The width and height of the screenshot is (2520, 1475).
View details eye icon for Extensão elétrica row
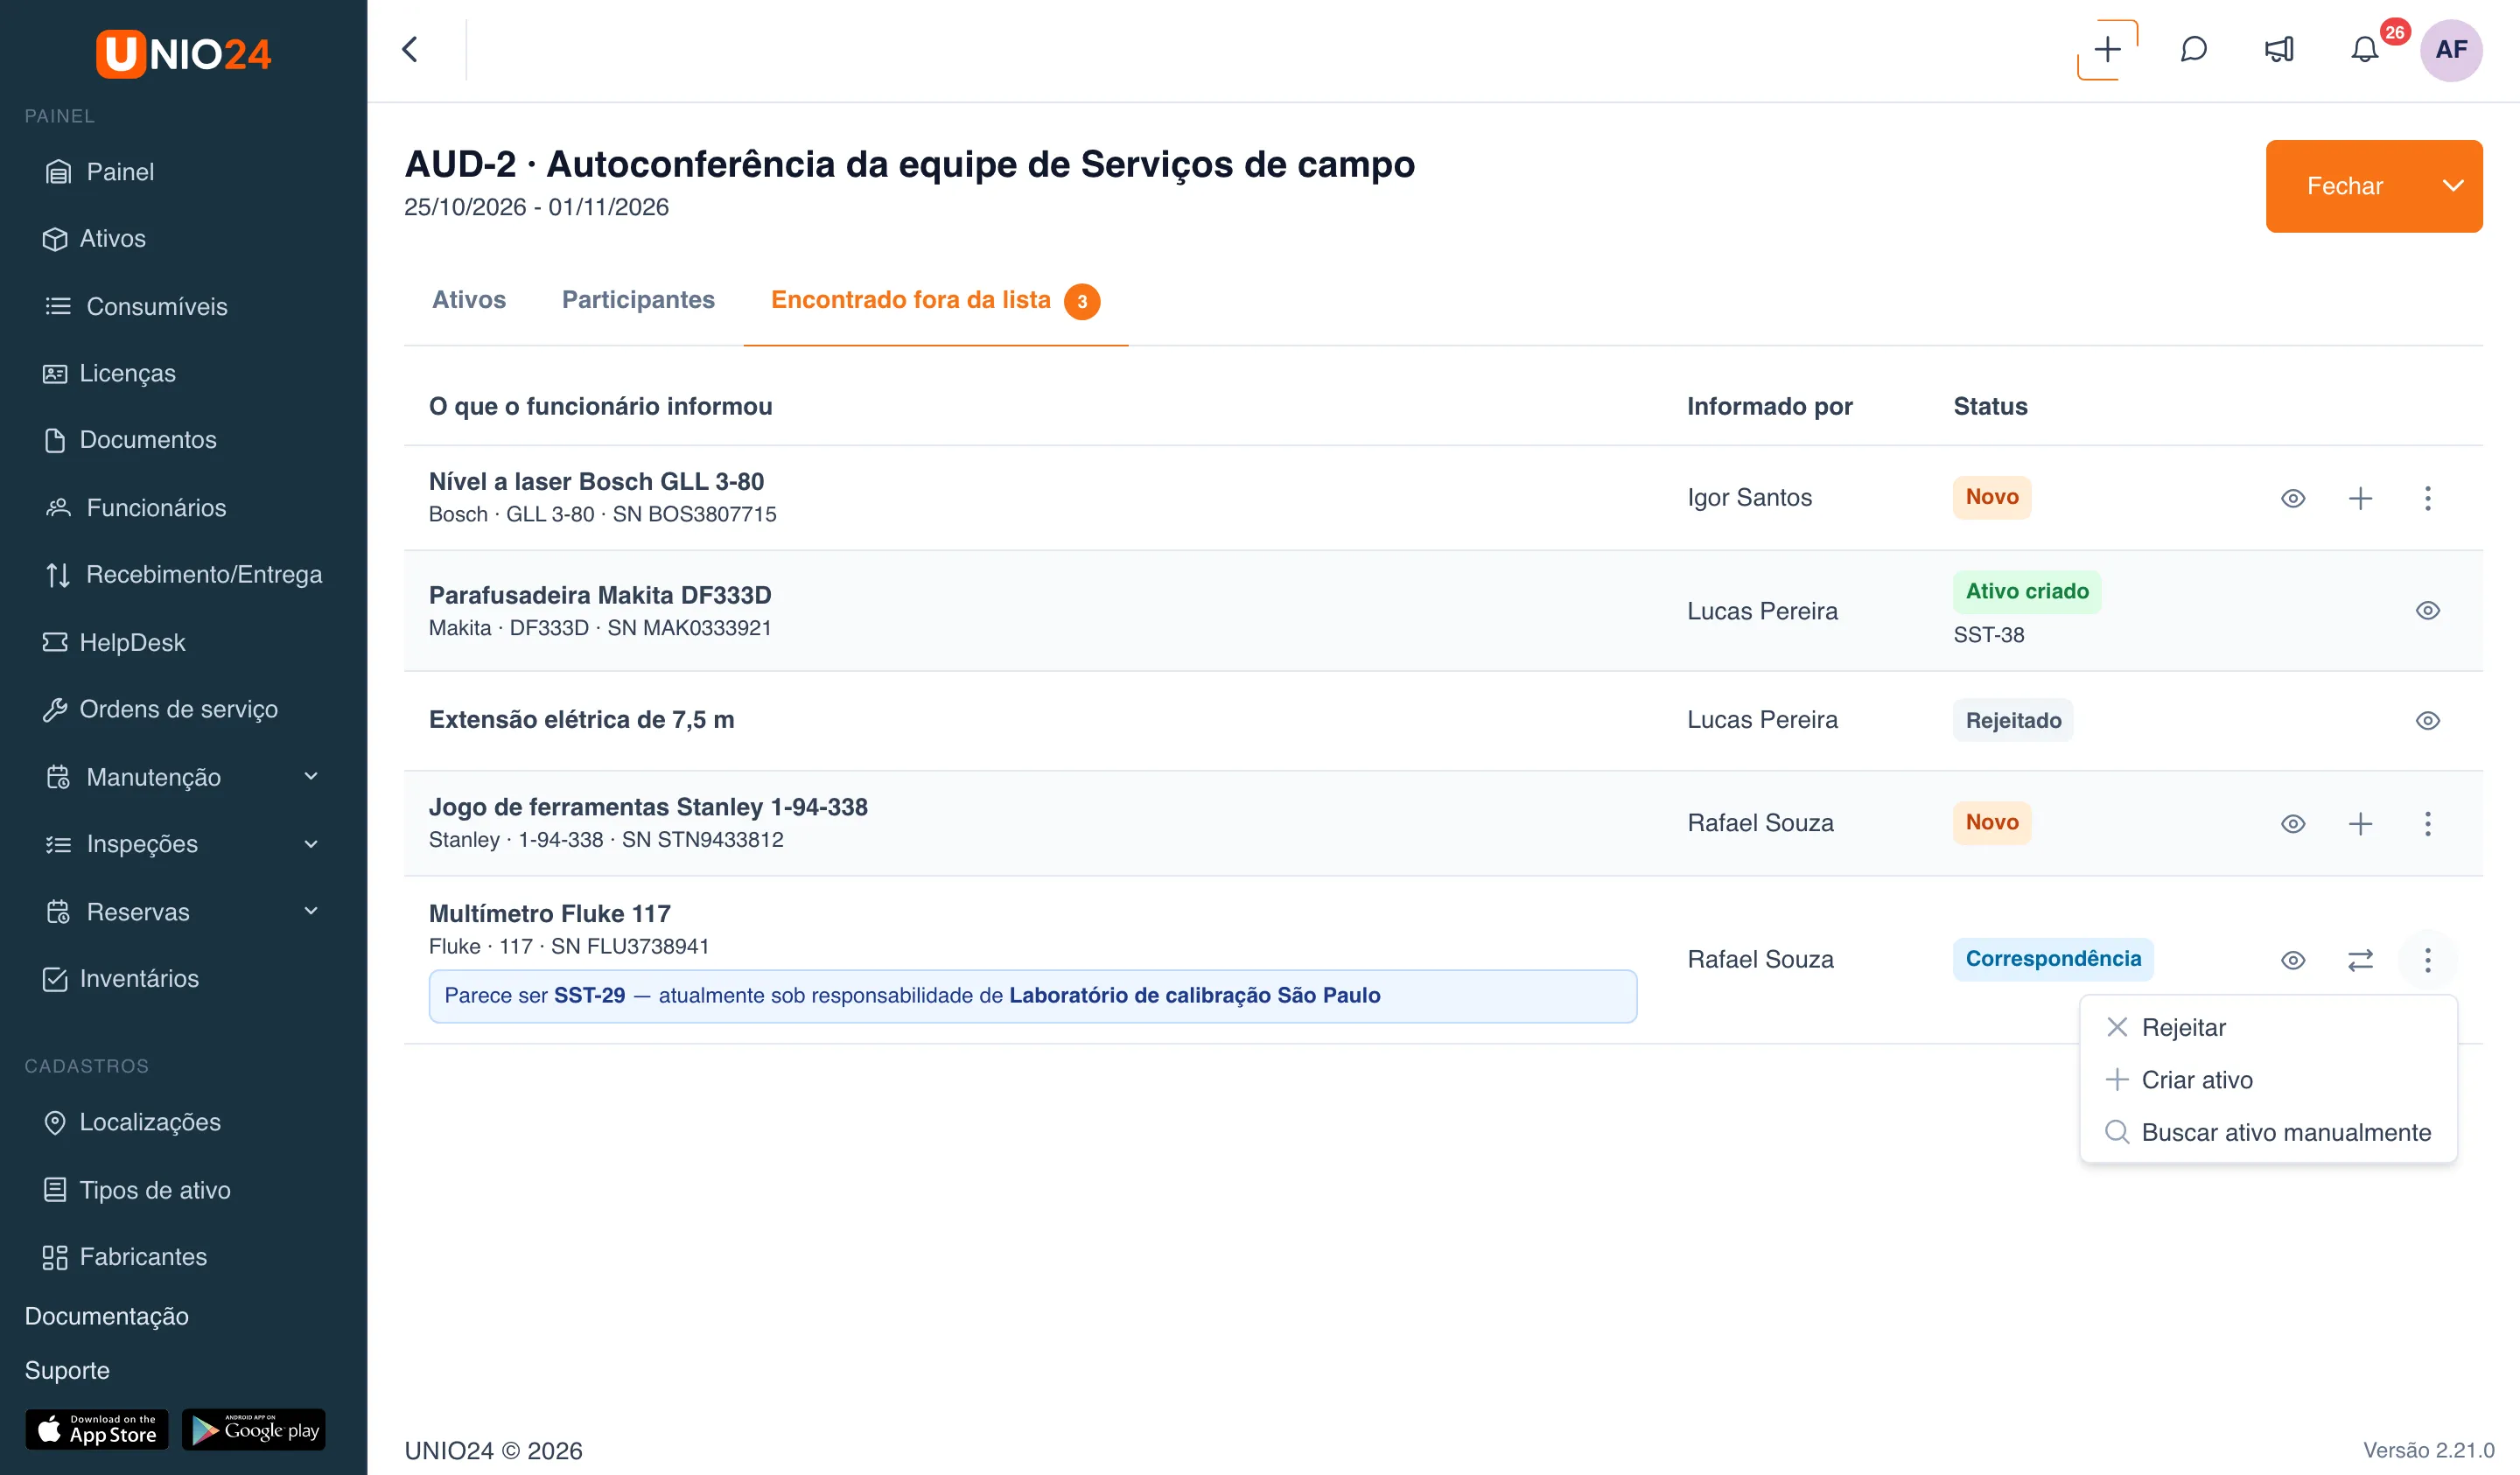click(2427, 720)
